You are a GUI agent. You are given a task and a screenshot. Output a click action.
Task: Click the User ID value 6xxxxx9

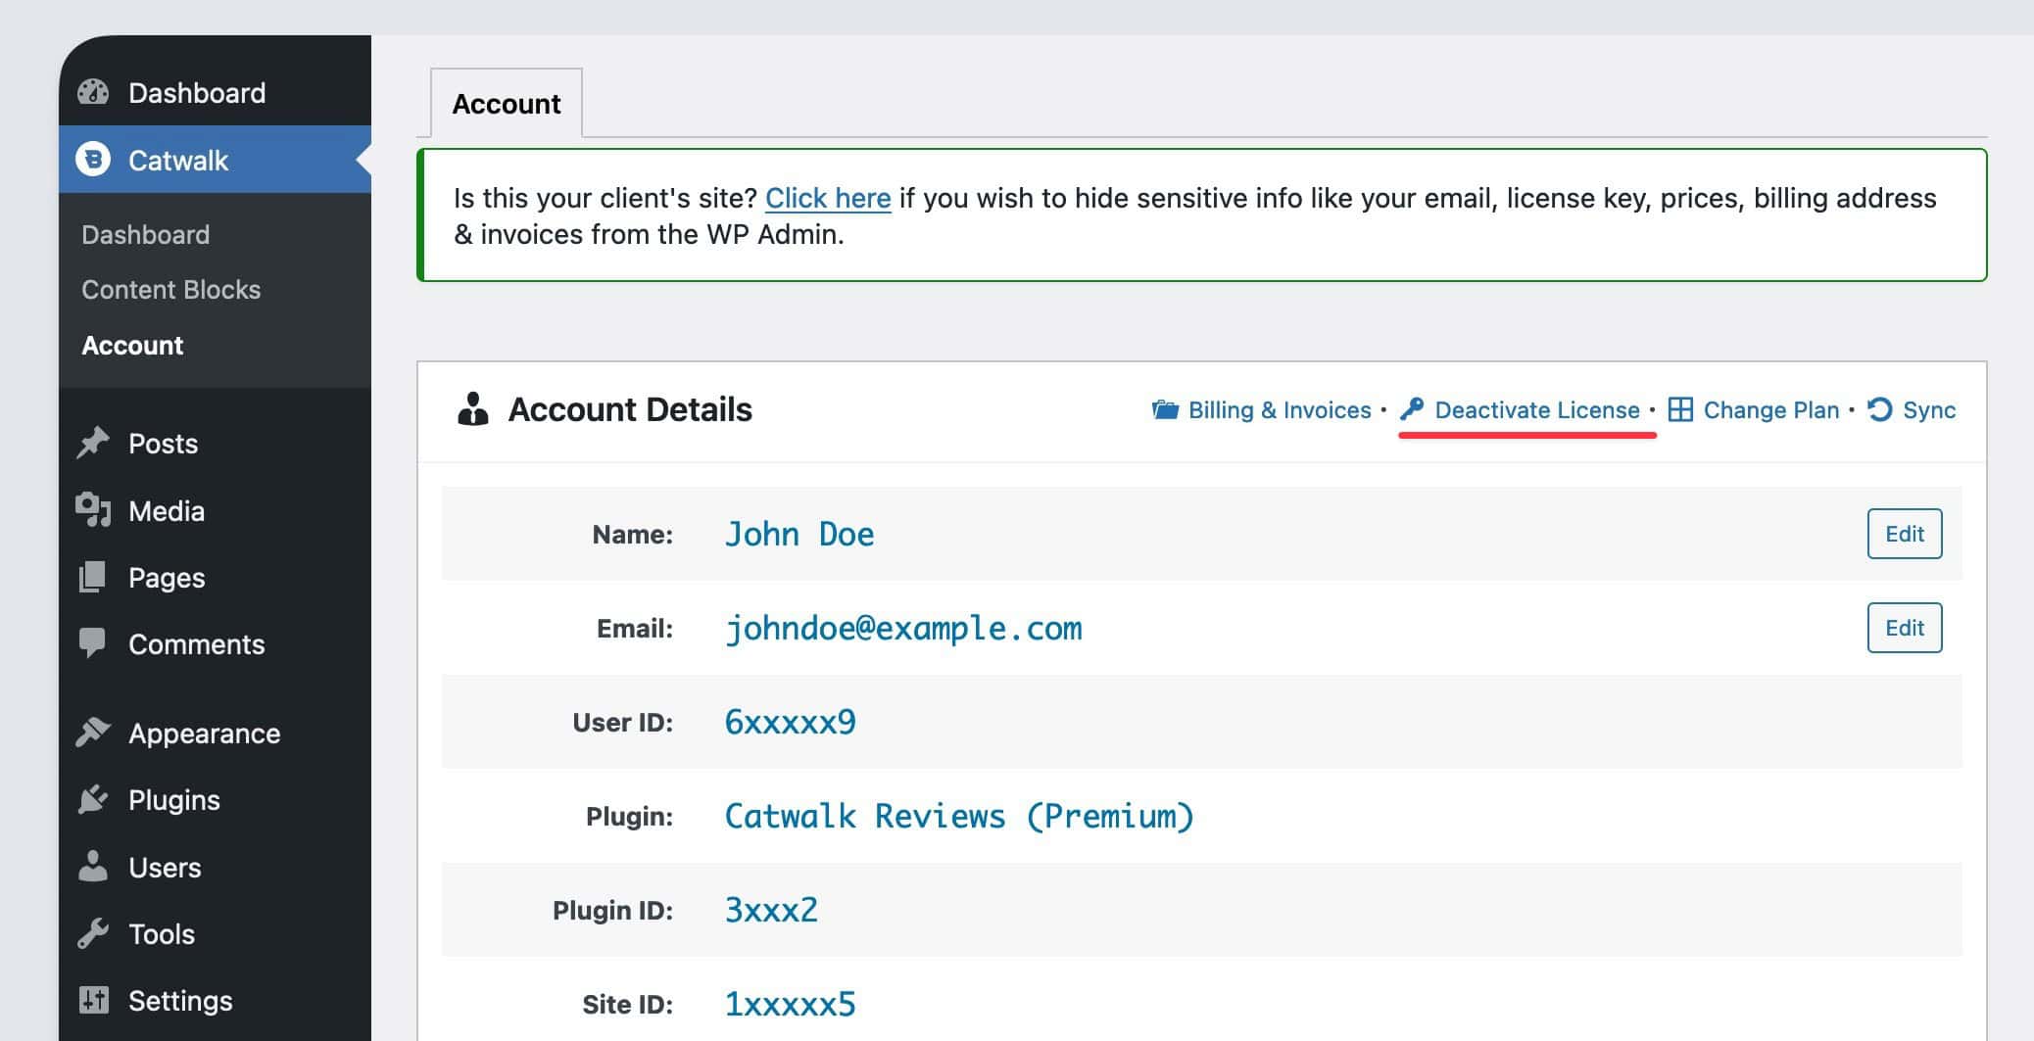(790, 722)
